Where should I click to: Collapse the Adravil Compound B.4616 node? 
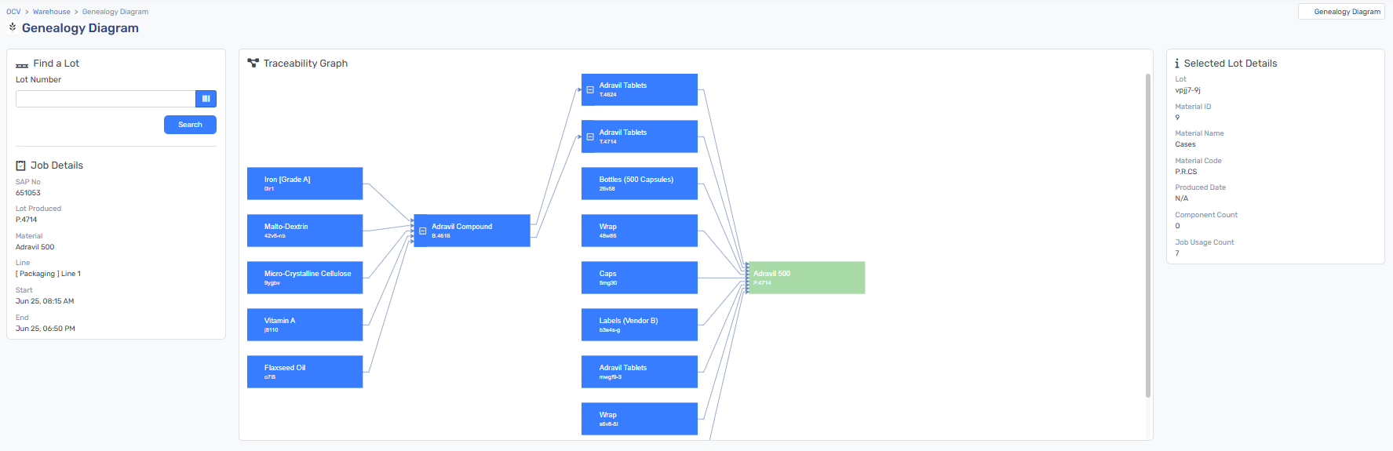(423, 231)
